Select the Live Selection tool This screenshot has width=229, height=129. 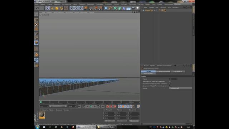click(x=48, y=8)
